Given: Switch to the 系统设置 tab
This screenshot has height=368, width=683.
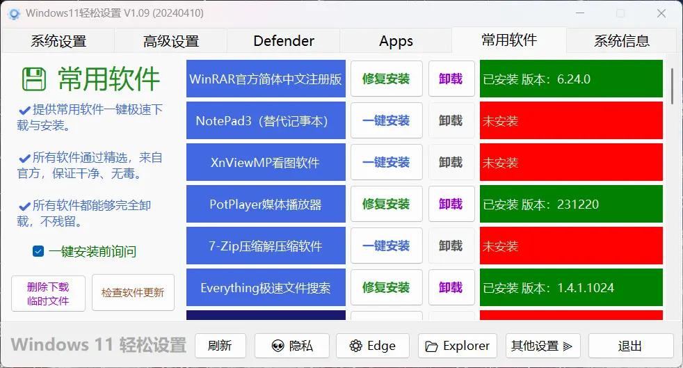Looking at the screenshot, I should [x=58, y=41].
